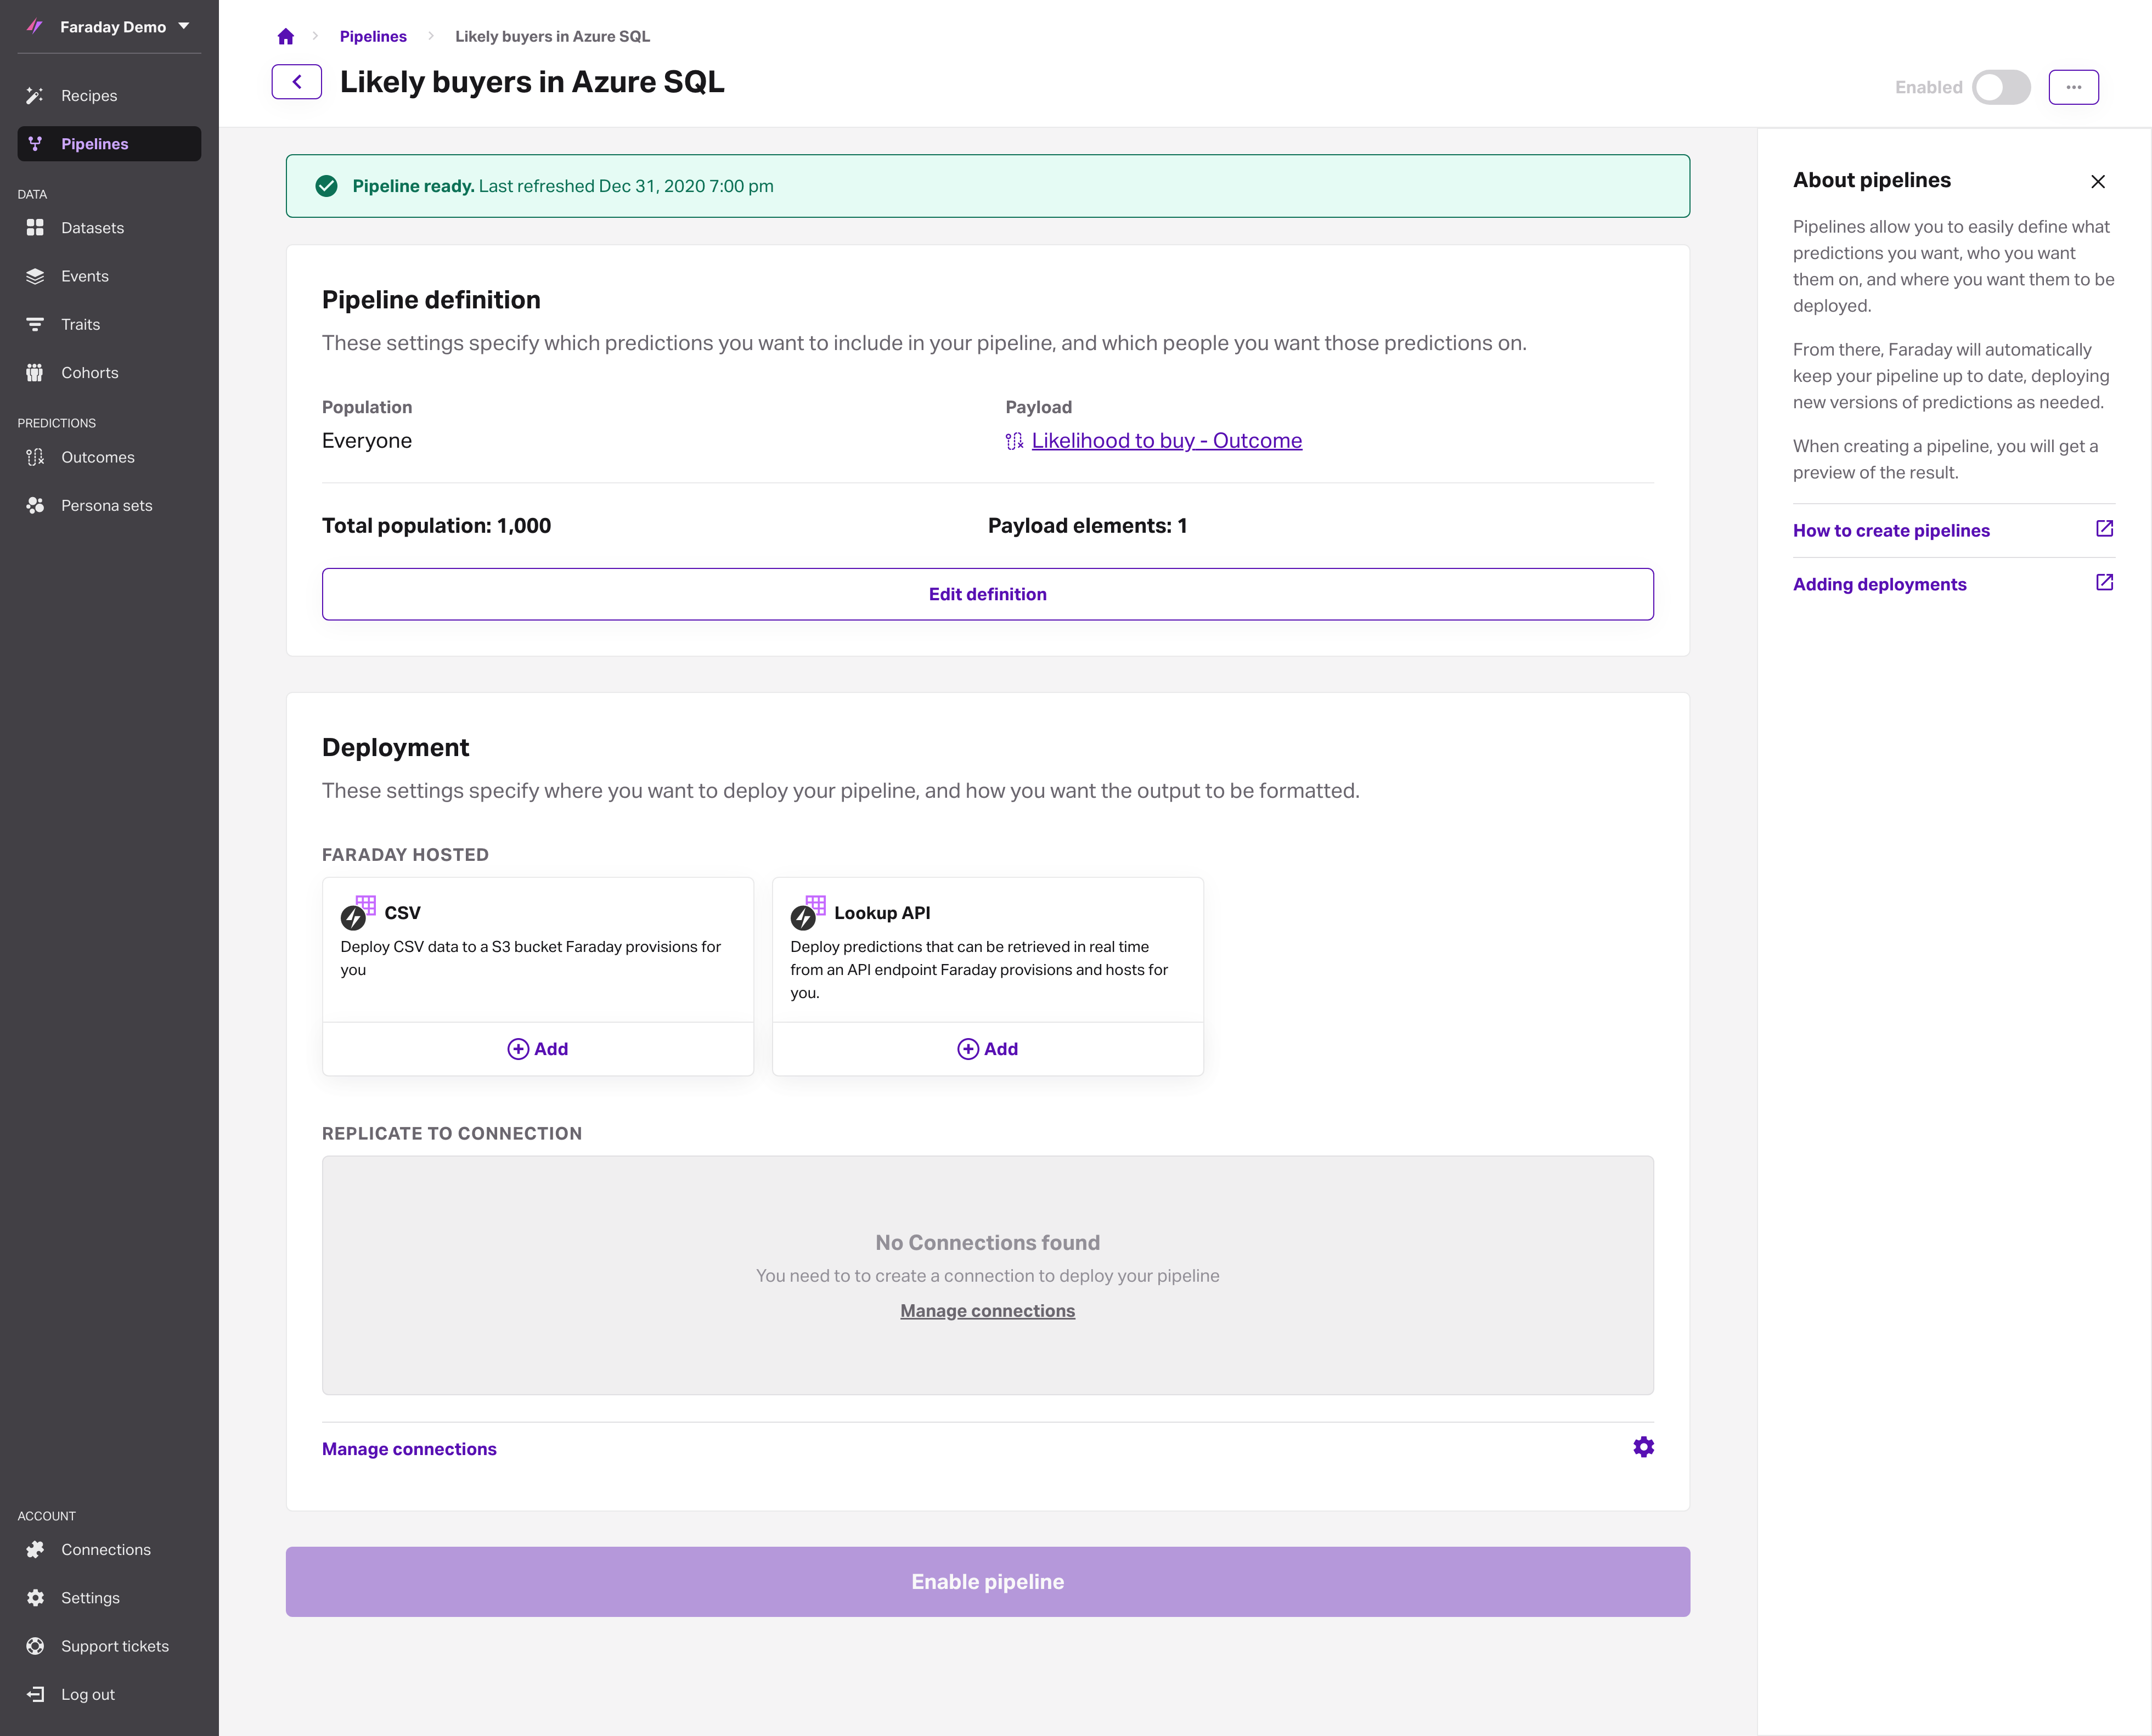Click the 'Everyone' population value
2152x1736 pixels.
[x=367, y=441]
